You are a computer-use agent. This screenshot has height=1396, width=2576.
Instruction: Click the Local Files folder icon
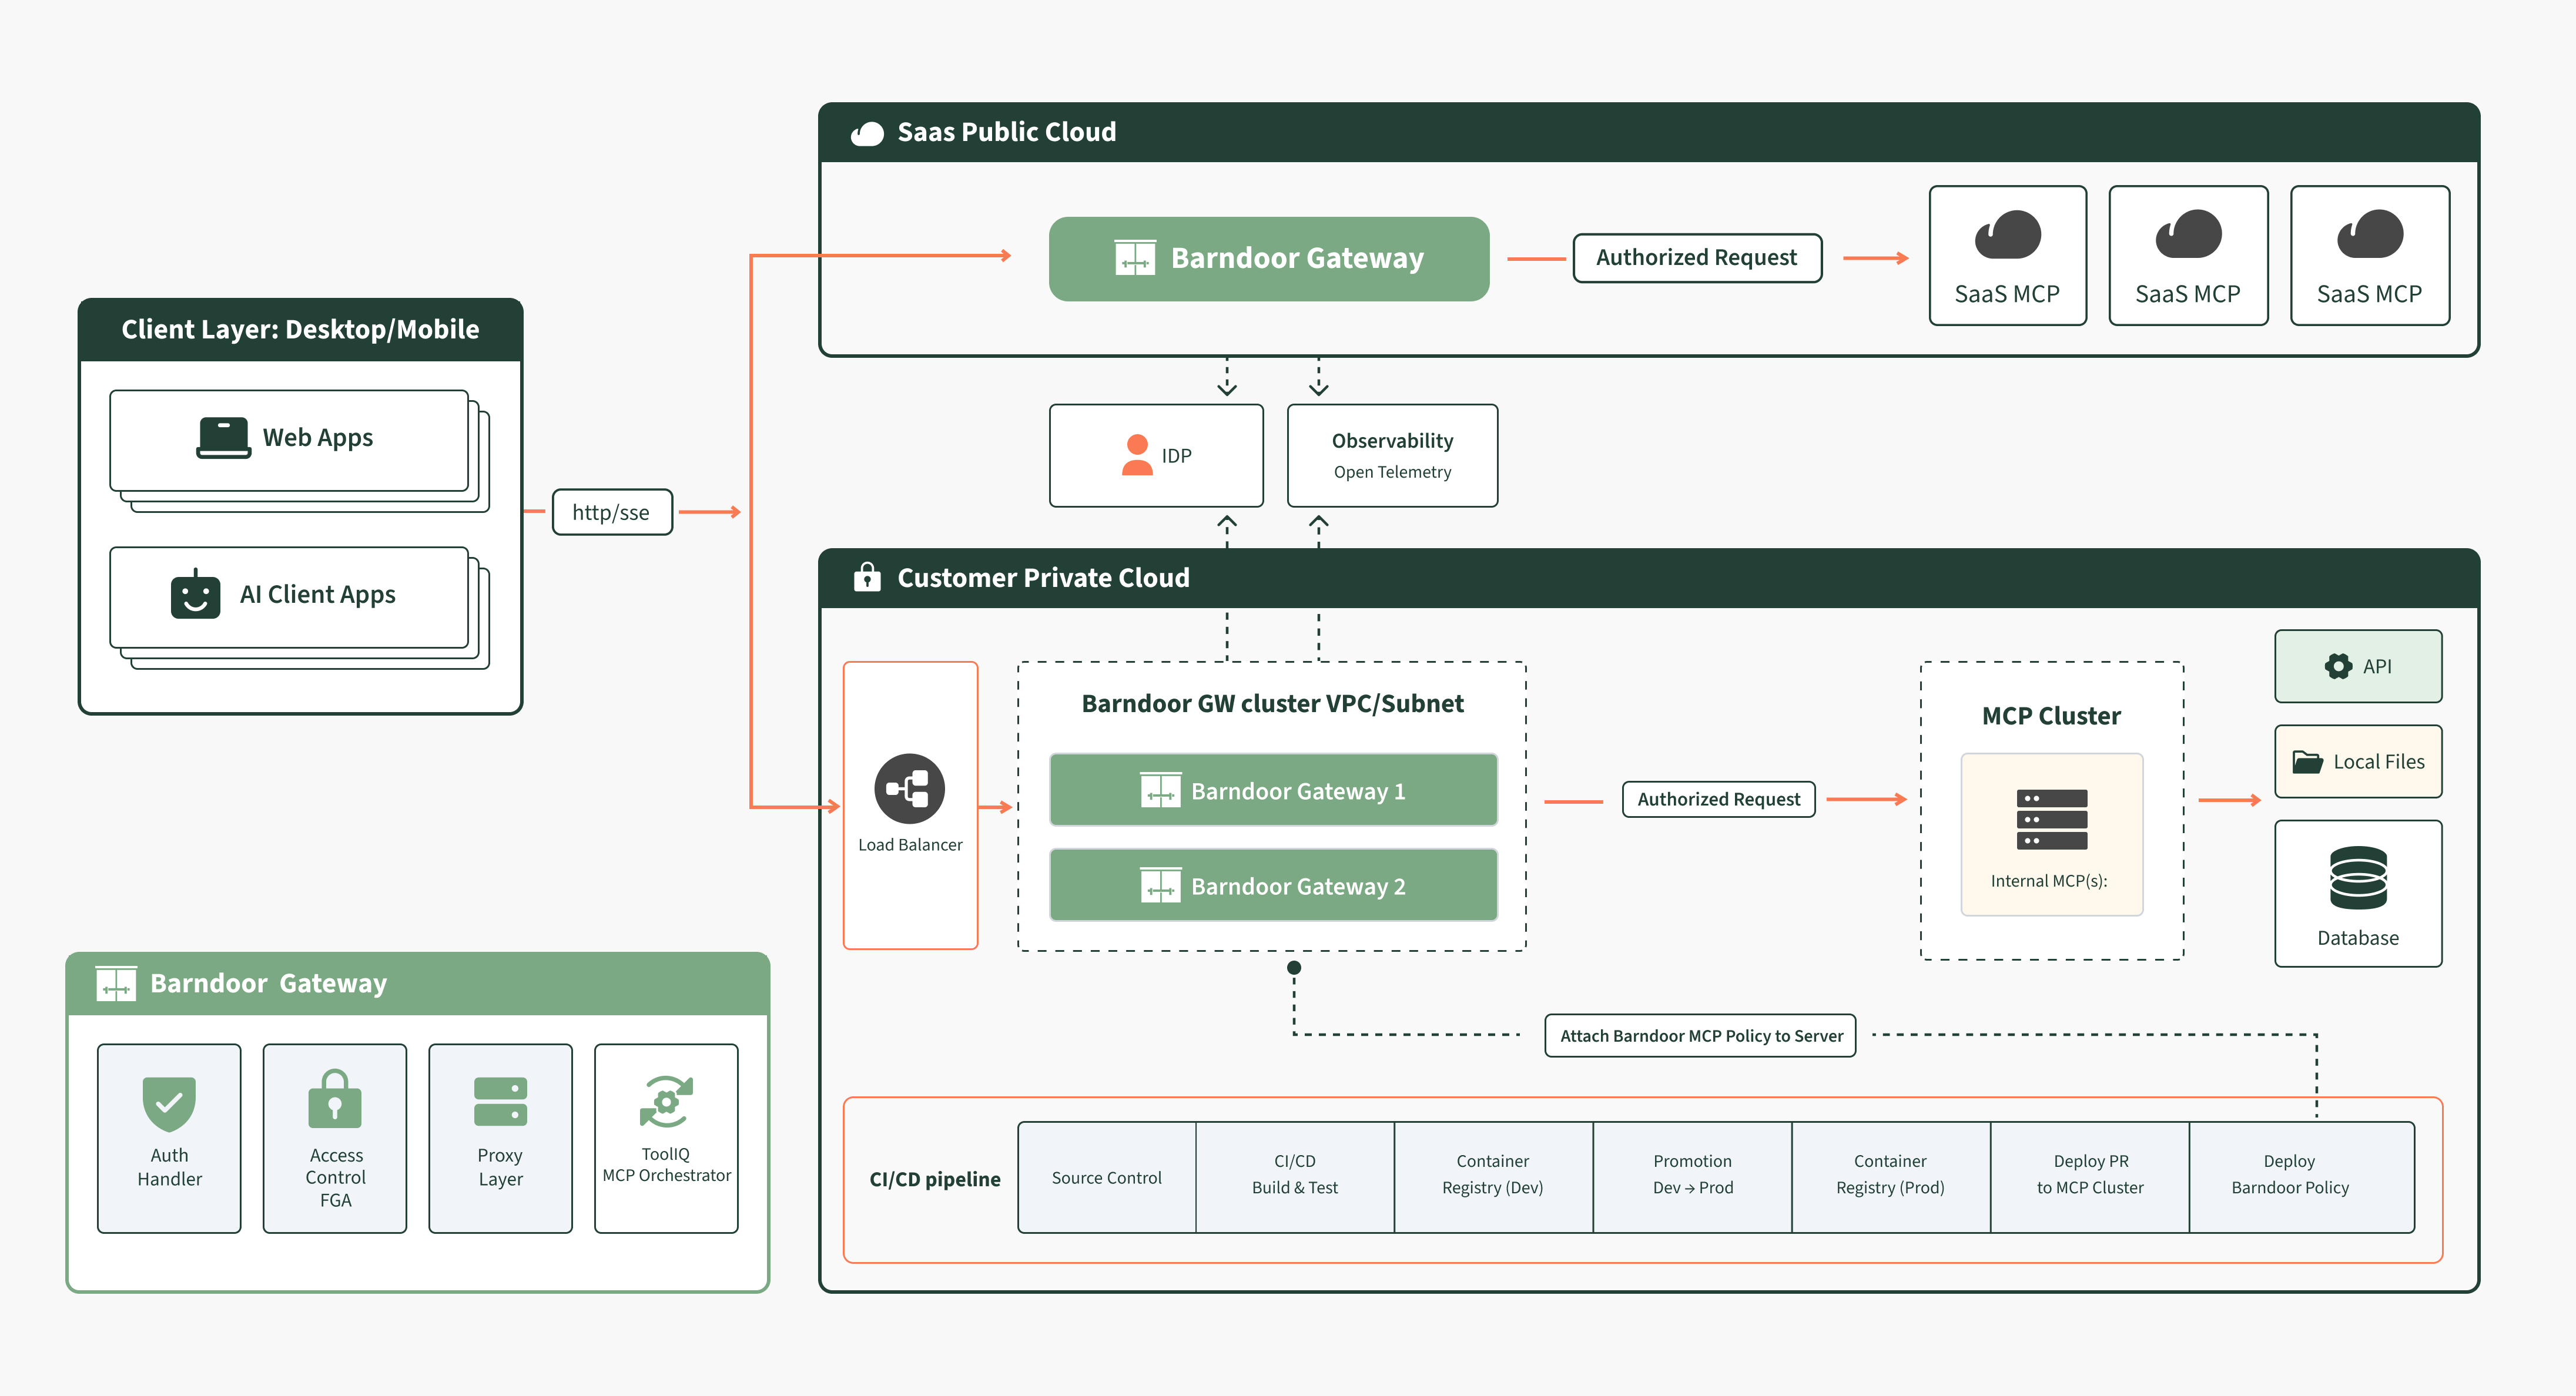2307,762
